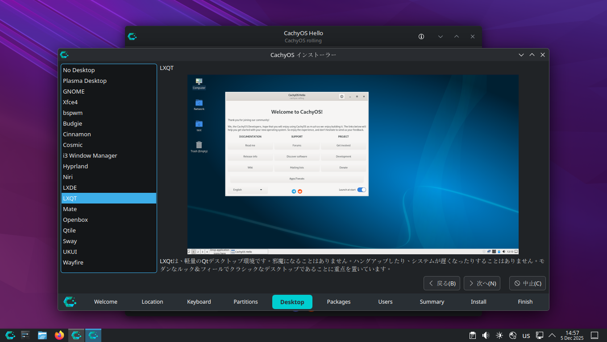Image resolution: width=607 pixels, height=342 pixels.
Task: Switch keyboard layout via US indicator
Action: point(526,335)
